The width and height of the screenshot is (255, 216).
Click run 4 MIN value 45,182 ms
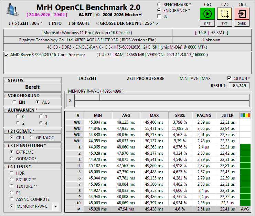pos(98,166)
